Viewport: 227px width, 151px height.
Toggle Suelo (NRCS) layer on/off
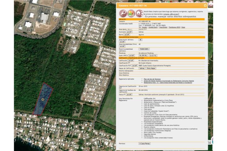pos(131,55)
